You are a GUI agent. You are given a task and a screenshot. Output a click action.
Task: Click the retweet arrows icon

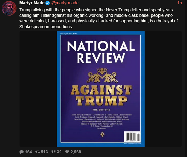coord(38,152)
